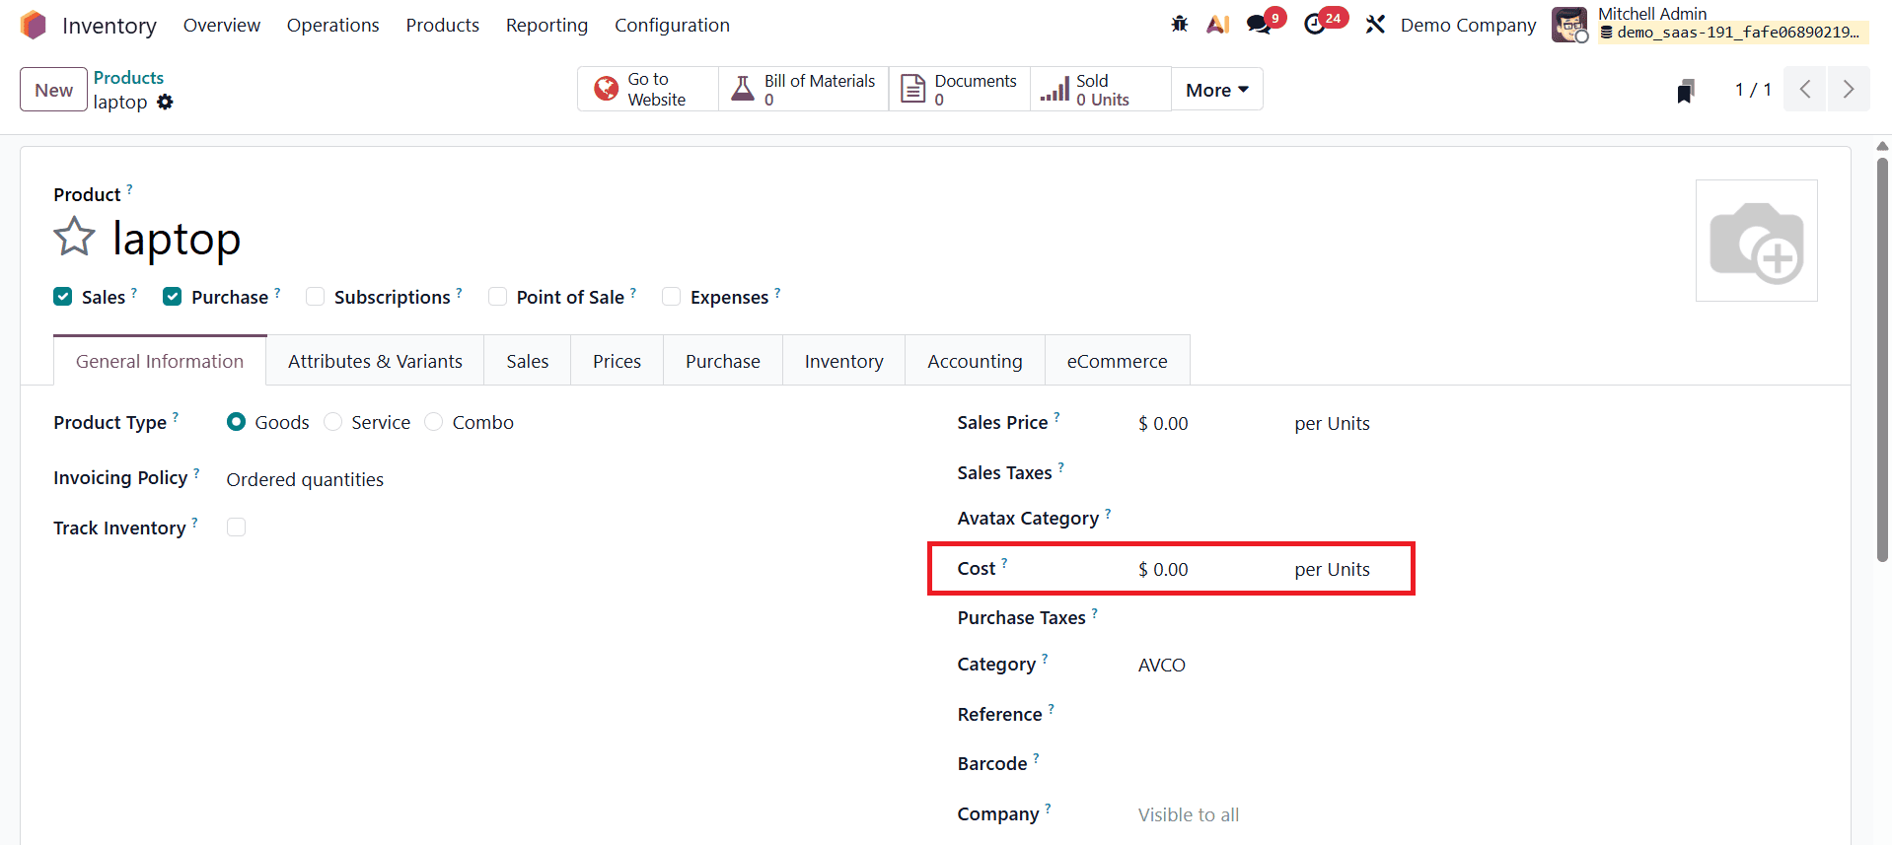Tick the Track Inventory checkbox

click(x=236, y=528)
